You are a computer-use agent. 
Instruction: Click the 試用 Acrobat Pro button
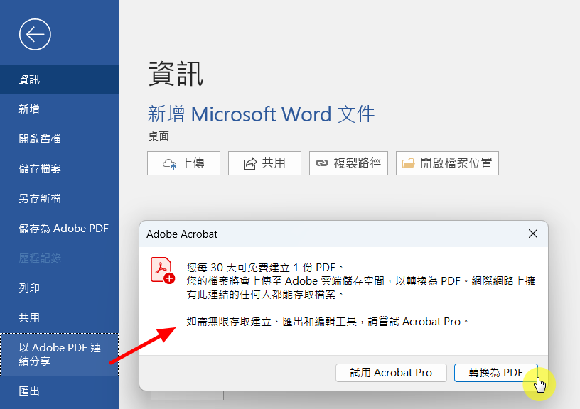(x=391, y=372)
